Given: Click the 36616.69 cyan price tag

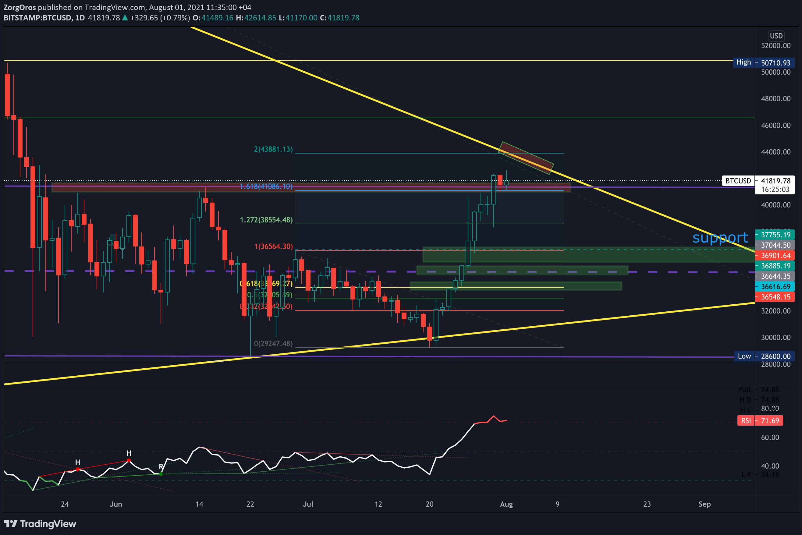Looking at the screenshot, I should (x=775, y=287).
